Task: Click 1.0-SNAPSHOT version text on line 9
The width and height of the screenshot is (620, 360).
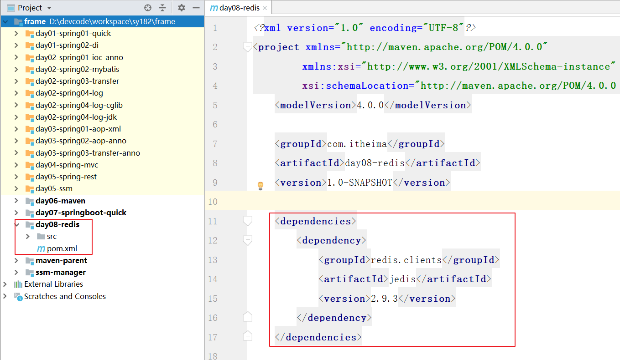Action: [x=360, y=183]
